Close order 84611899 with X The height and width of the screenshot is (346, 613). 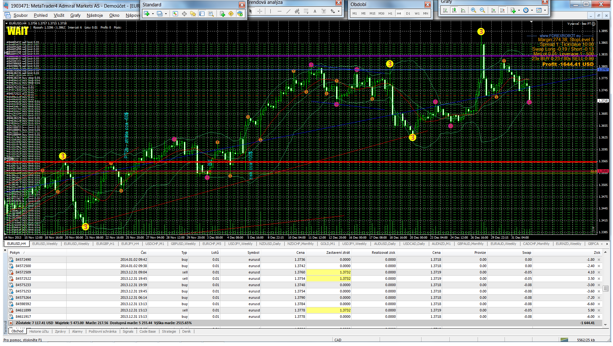point(599,310)
